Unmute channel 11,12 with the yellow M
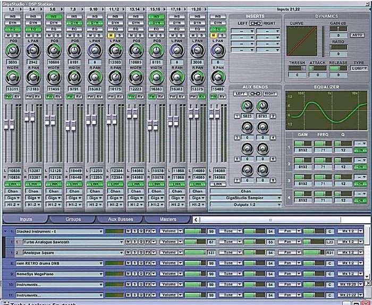The height and width of the screenshot is (305, 372). pos(111,36)
